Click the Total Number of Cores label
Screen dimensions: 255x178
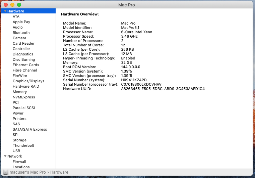tap(83, 45)
